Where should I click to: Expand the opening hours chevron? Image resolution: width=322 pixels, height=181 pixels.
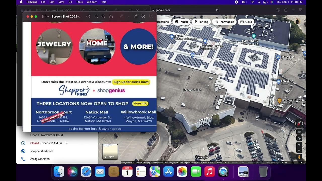point(67,143)
